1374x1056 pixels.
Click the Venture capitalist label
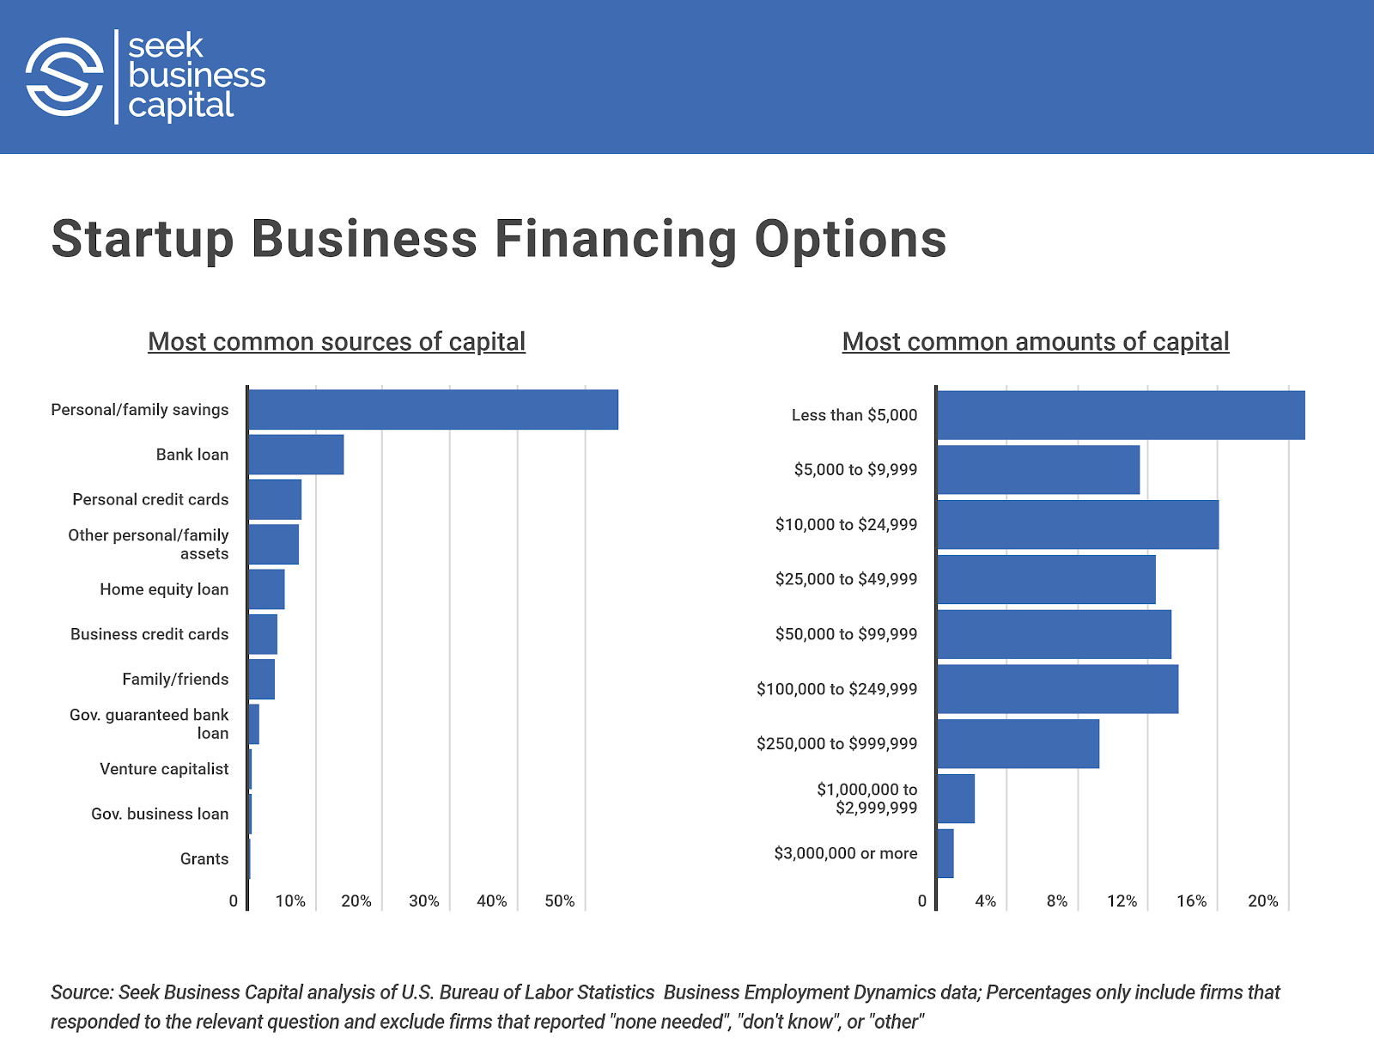coord(164,769)
